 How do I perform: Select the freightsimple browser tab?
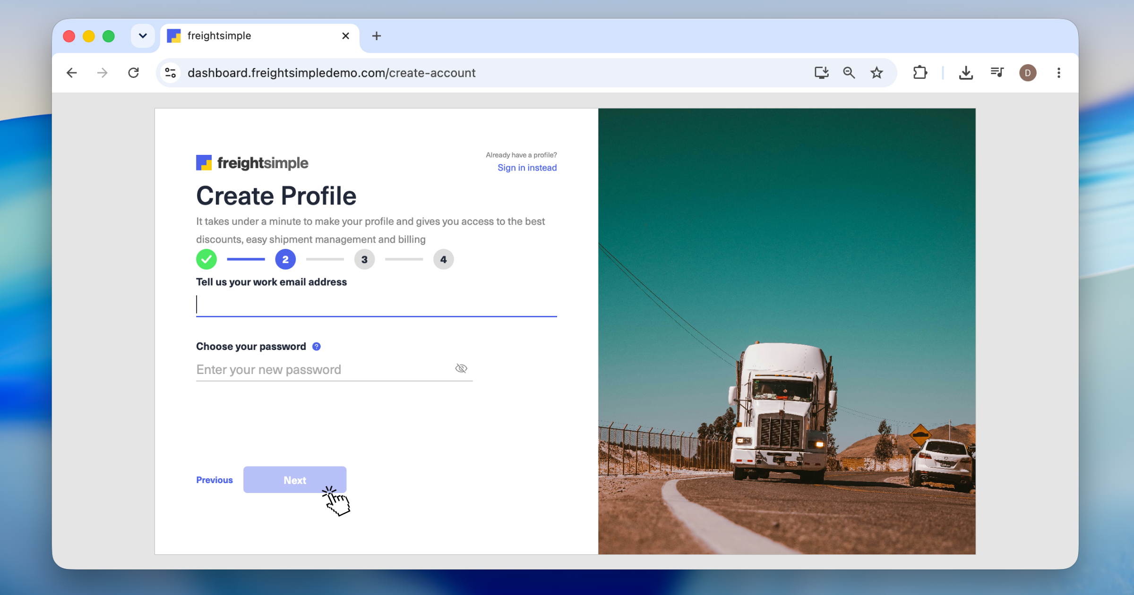259,36
